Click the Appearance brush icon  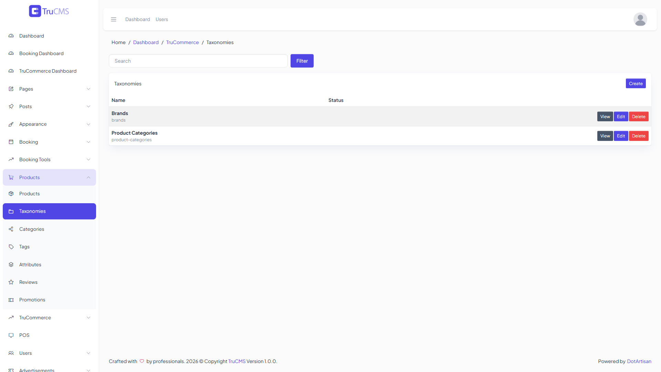[x=11, y=124]
